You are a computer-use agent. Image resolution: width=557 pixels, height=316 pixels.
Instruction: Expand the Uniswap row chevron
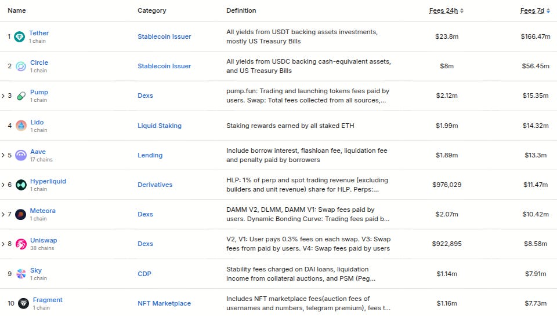(x=3, y=244)
